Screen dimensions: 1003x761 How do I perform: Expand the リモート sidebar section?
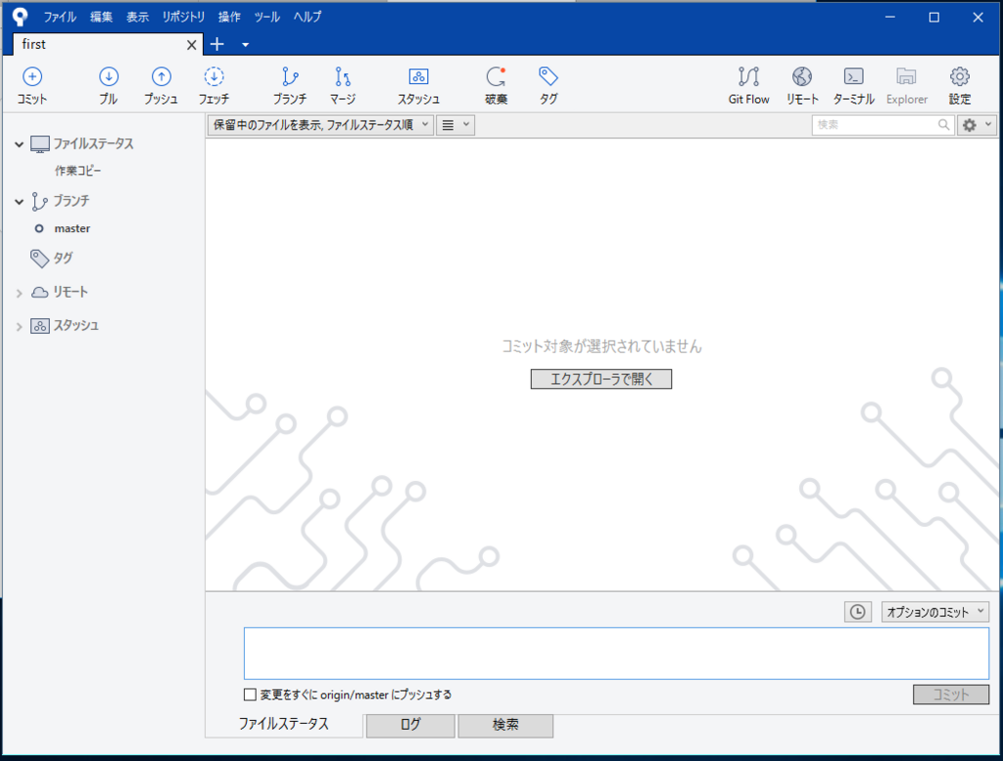pos(19,292)
